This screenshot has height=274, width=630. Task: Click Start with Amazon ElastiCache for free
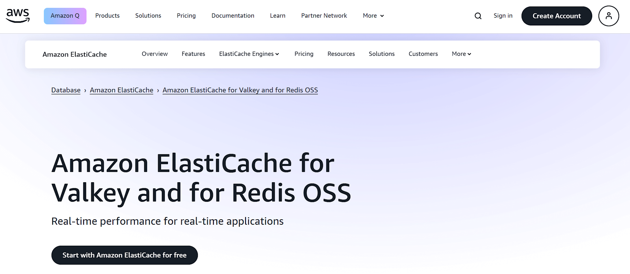[124, 255]
